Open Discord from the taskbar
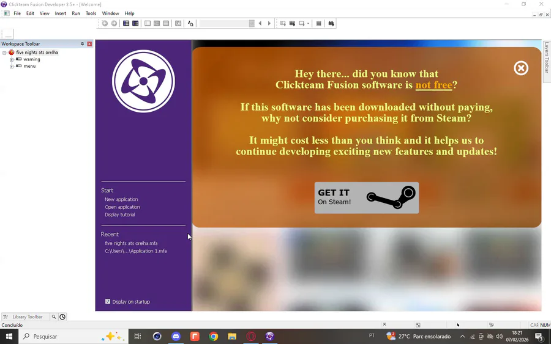The width and height of the screenshot is (551, 344). tap(176, 337)
